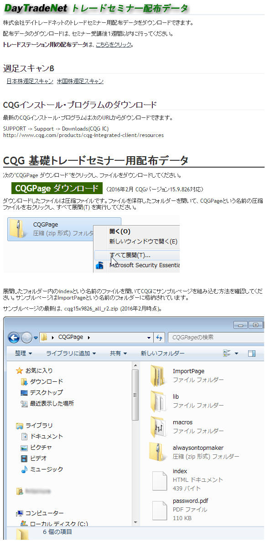Select 最近表示した場所 in favorites

(52, 403)
